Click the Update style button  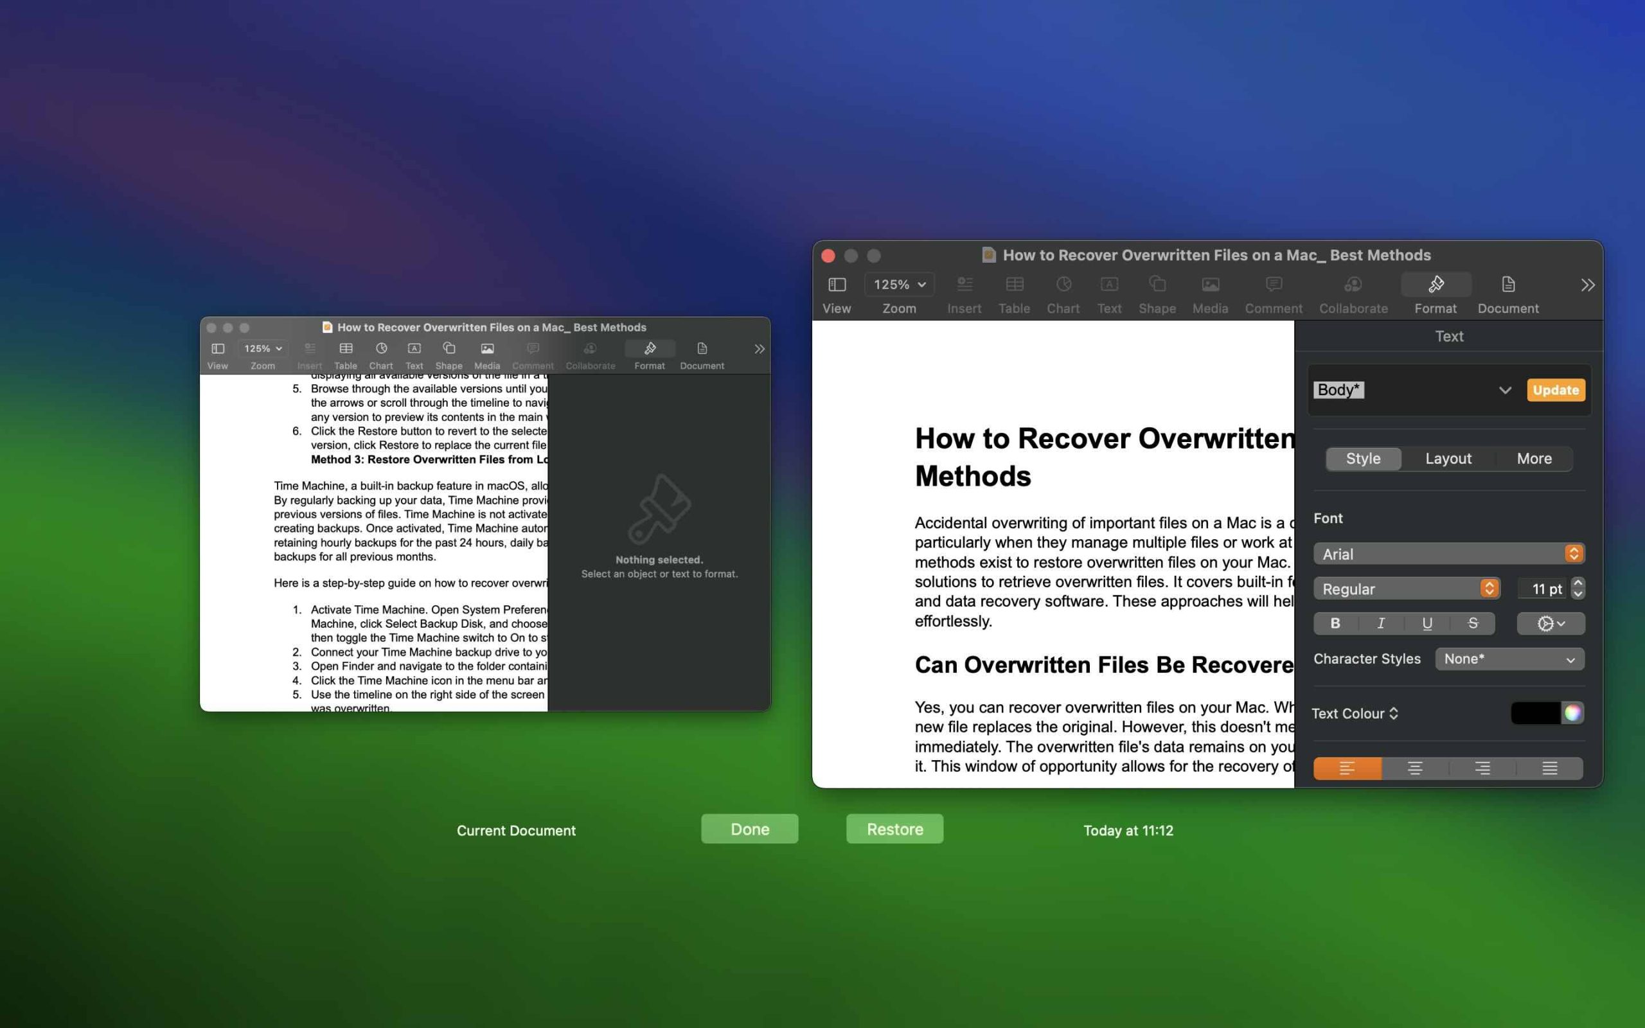1556,389
